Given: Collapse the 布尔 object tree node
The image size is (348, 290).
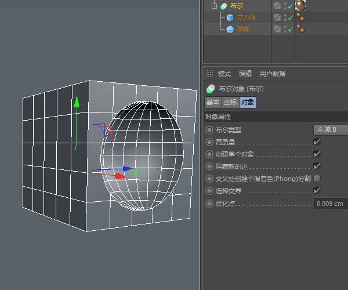Looking at the screenshot, I should (x=214, y=6).
